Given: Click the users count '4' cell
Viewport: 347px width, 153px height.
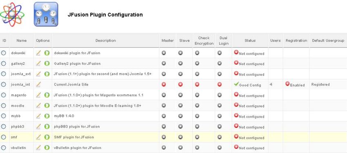Looking at the screenshot, I should [x=271, y=85].
